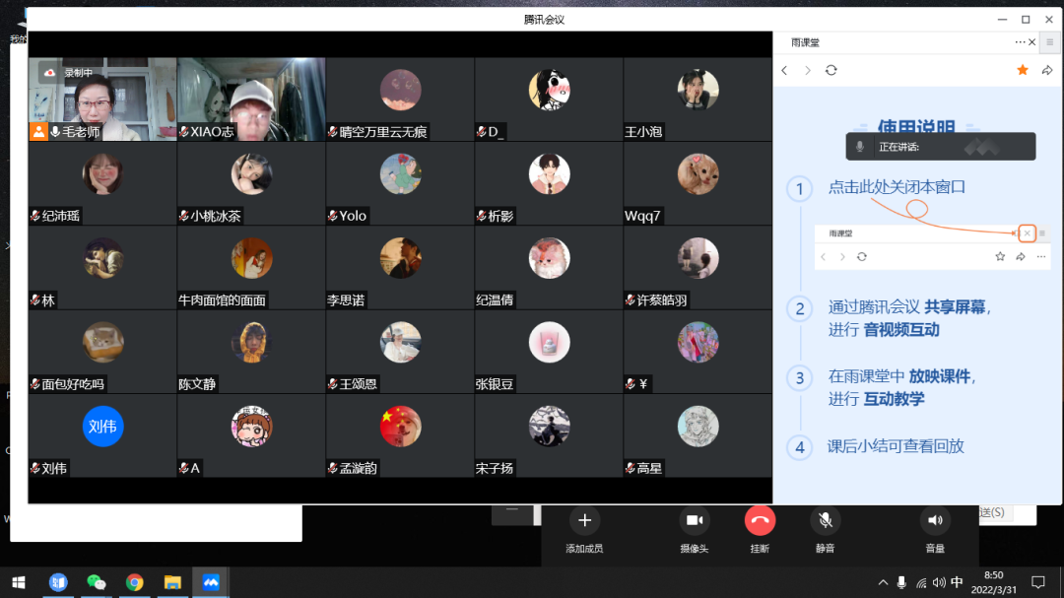Select the avatar of participant ¥
The image size is (1064, 598).
pyautogui.click(x=698, y=342)
